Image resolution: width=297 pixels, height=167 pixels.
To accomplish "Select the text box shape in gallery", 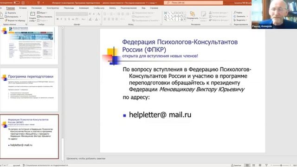I will click(x=166, y=13).
